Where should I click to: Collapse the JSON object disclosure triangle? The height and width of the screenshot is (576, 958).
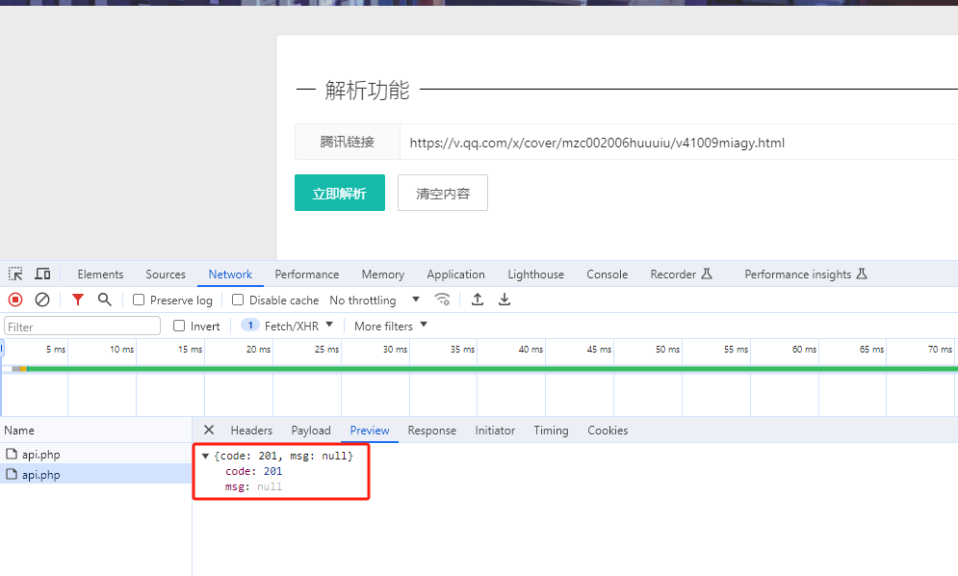[205, 457]
